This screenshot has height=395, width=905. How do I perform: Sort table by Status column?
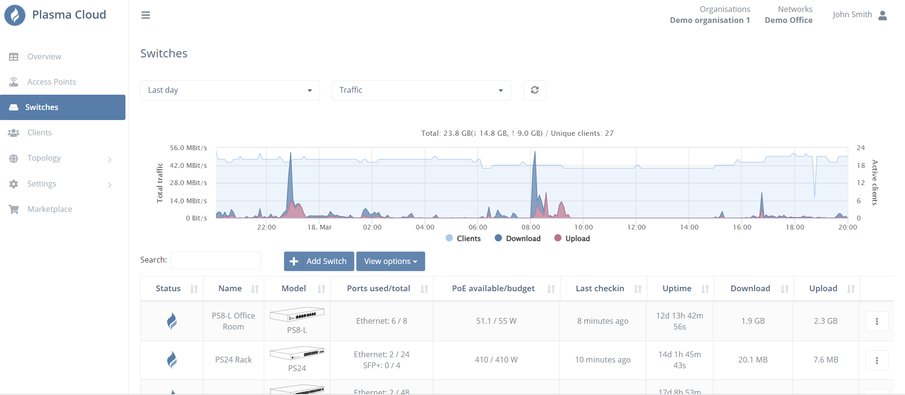(194, 289)
